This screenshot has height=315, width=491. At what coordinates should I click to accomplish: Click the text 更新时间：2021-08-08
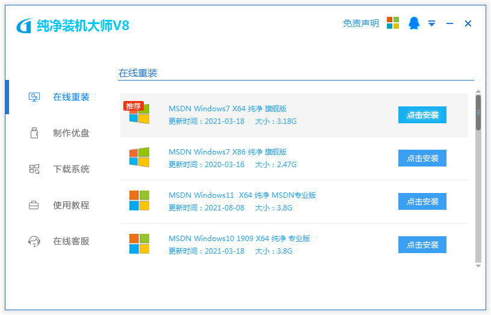[x=206, y=208]
